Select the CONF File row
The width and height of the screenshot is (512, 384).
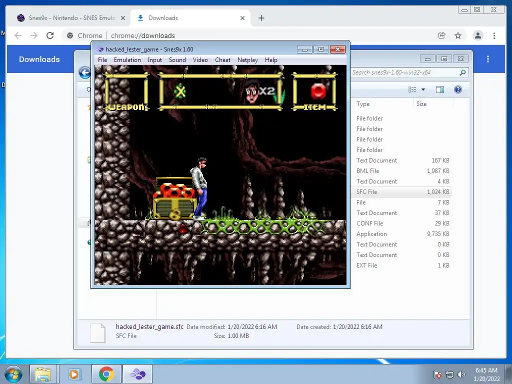401,223
